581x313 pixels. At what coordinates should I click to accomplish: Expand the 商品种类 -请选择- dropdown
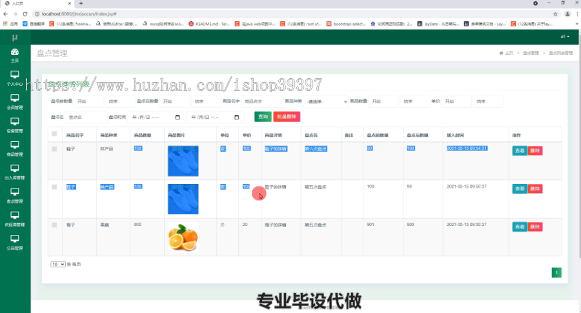tap(326, 101)
